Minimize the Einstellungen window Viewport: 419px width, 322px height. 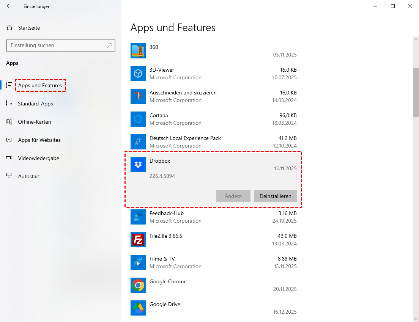coord(375,6)
